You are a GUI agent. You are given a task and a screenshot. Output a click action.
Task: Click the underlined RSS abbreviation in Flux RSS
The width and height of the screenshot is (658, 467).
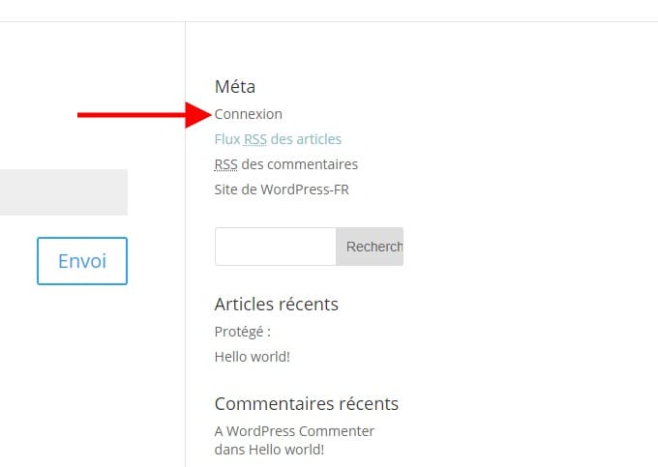[x=255, y=139]
